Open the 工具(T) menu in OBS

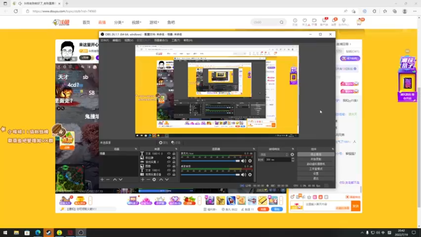click(x=176, y=41)
